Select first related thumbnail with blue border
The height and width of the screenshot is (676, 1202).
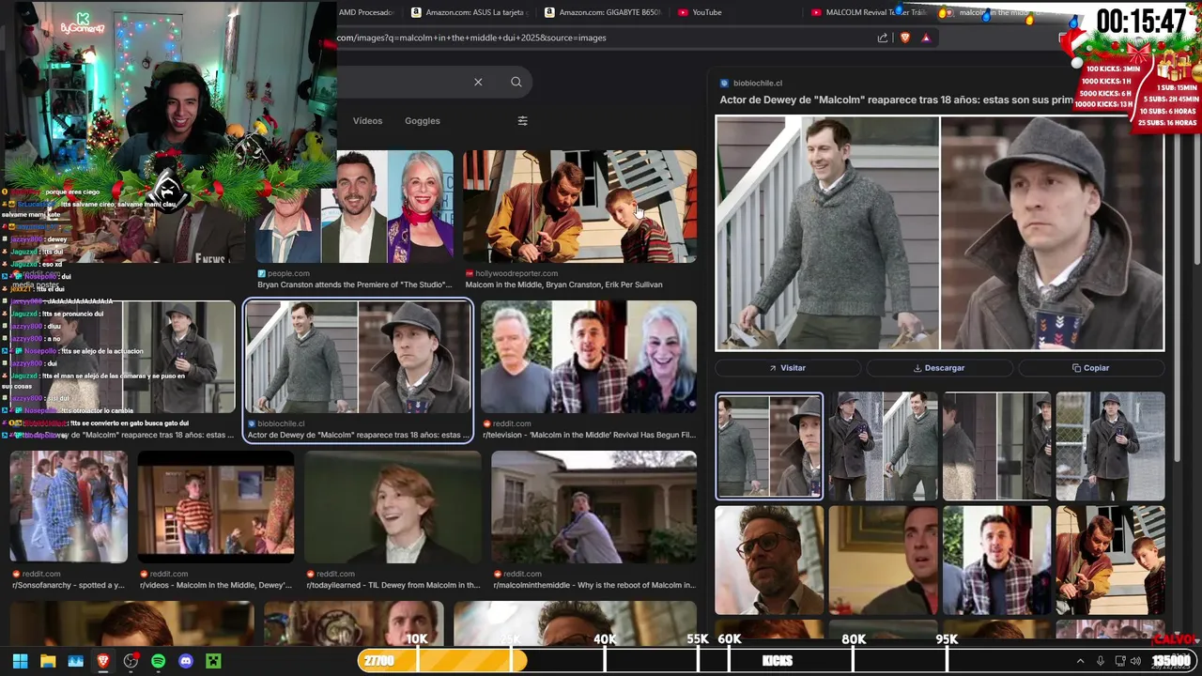[x=769, y=446]
